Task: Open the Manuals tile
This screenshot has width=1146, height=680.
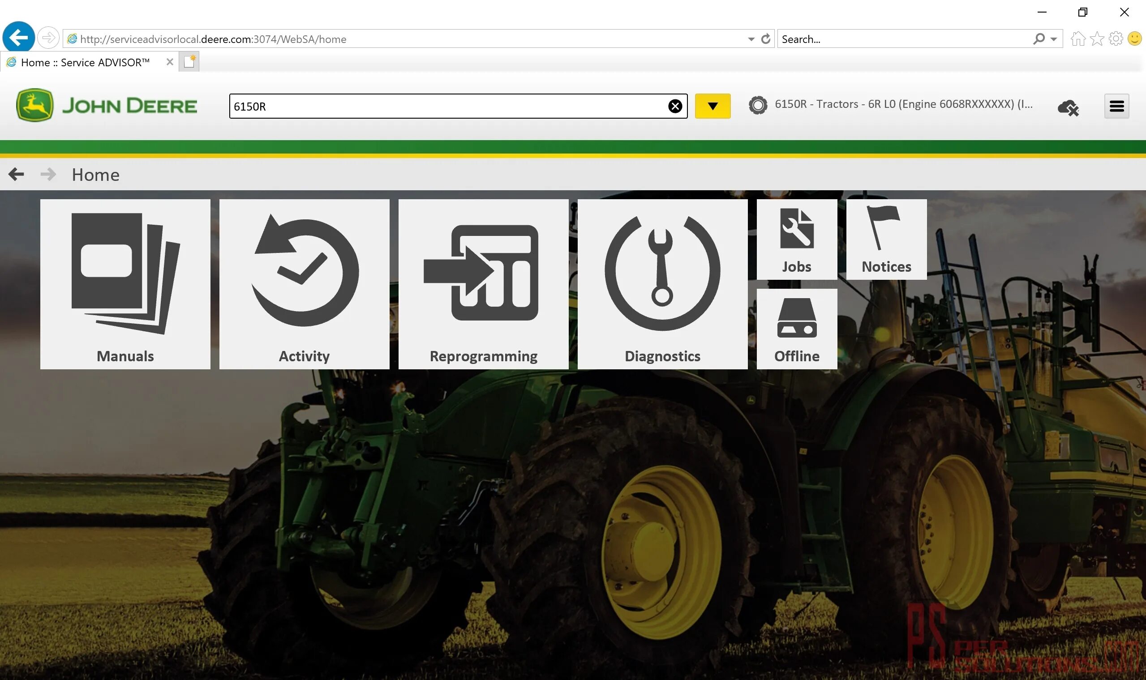Action: click(x=125, y=284)
